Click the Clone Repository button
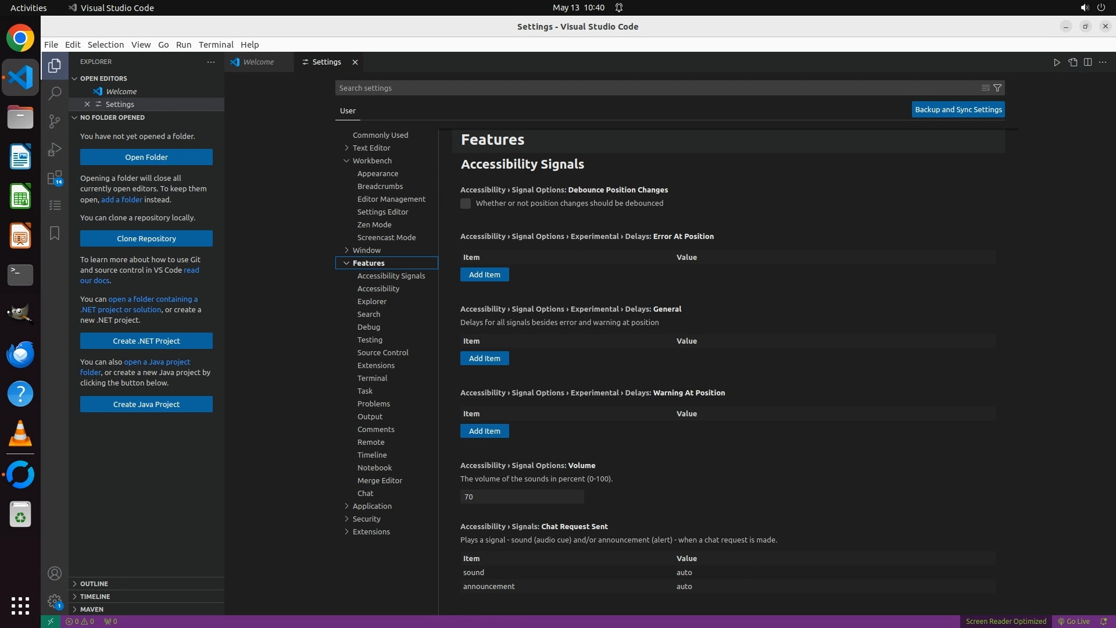Viewport: 1116px width, 628px height. pyautogui.click(x=146, y=238)
